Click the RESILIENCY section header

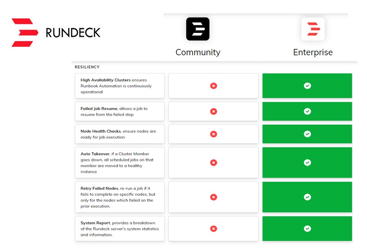(87, 67)
